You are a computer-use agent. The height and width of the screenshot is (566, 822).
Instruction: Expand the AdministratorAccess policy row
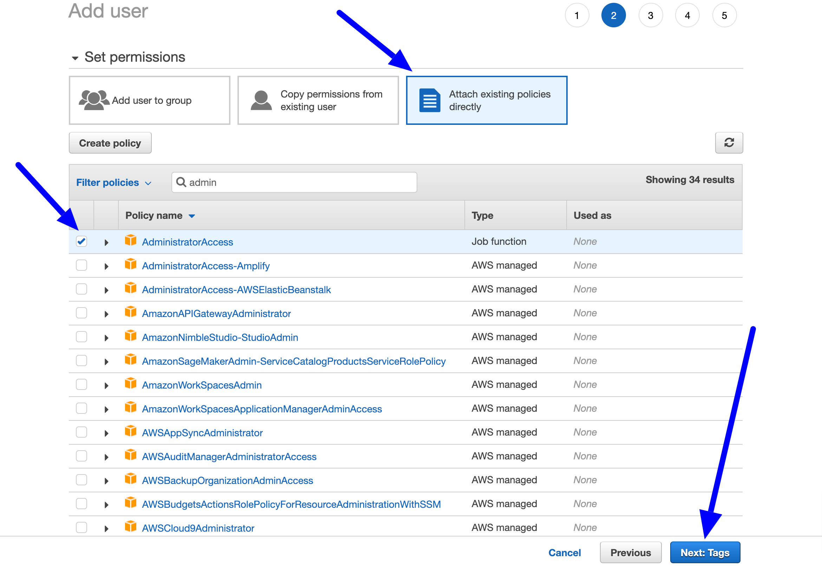click(106, 243)
